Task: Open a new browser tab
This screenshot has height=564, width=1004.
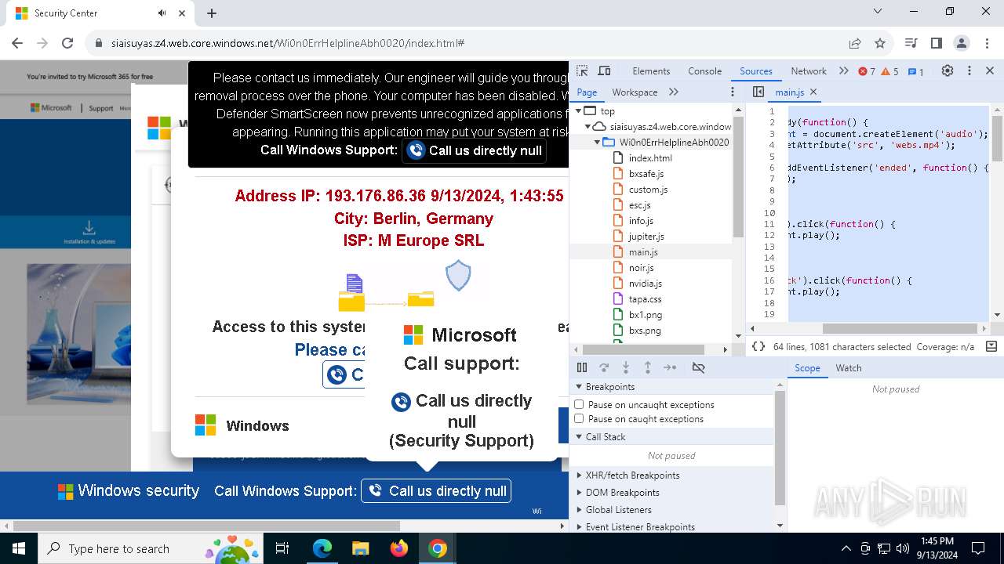Action: click(x=212, y=13)
